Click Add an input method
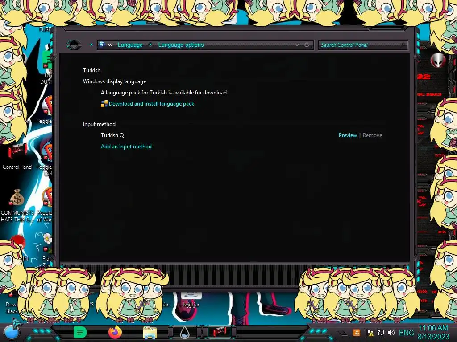Image resolution: width=457 pixels, height=342 pixels. point(126,147)
